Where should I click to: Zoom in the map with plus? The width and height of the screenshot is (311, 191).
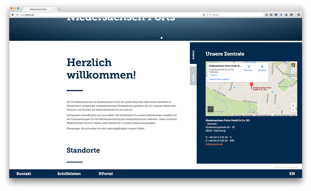pyautogui.click(x=293, y=105)
